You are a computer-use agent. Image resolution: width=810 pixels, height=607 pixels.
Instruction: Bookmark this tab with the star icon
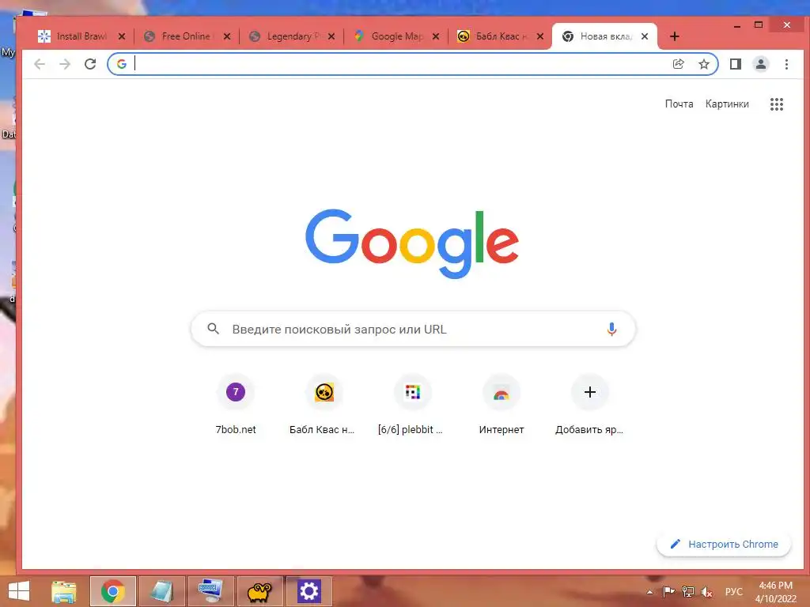point(703,64)
